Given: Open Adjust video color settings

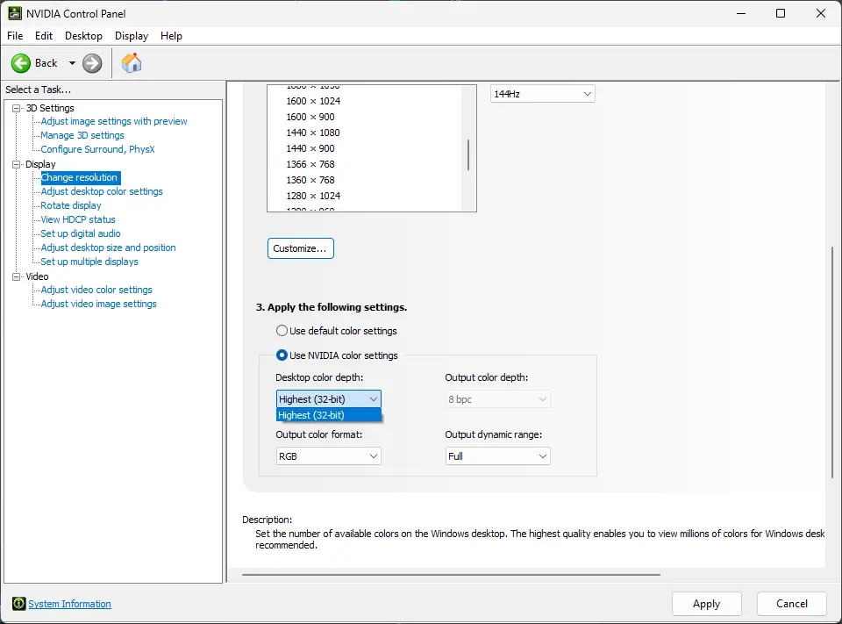Looking at the screenshot, I should point(96,290).
